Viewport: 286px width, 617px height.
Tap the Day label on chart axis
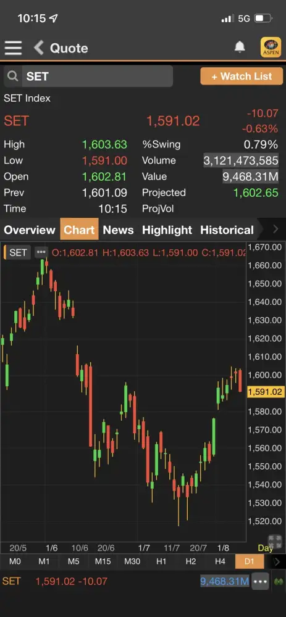click(266, 548)
